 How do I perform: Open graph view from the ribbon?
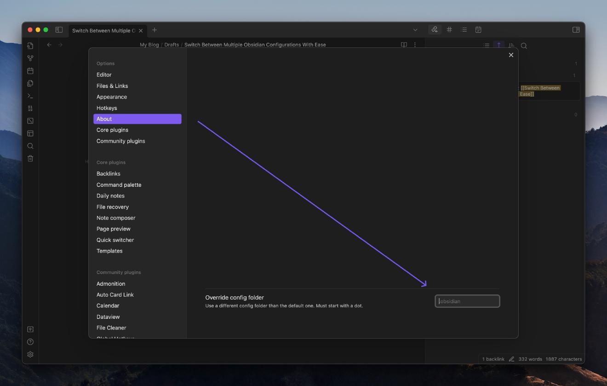pos(30,58)
